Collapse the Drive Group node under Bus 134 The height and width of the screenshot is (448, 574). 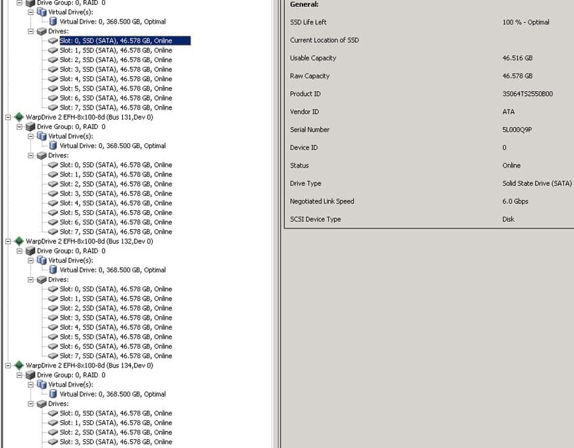20,375
